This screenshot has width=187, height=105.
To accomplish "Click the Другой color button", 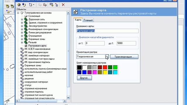I will pyautogui.click(x=84, y=78).
